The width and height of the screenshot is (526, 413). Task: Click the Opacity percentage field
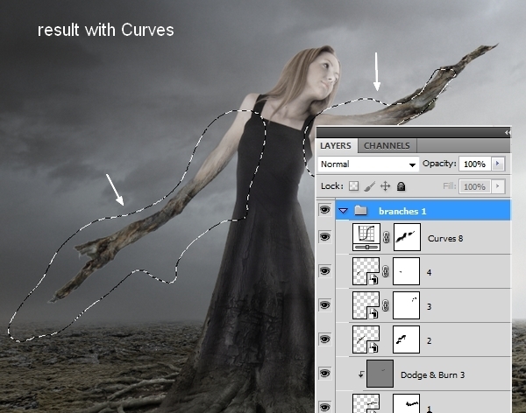[x=475, y=164]
